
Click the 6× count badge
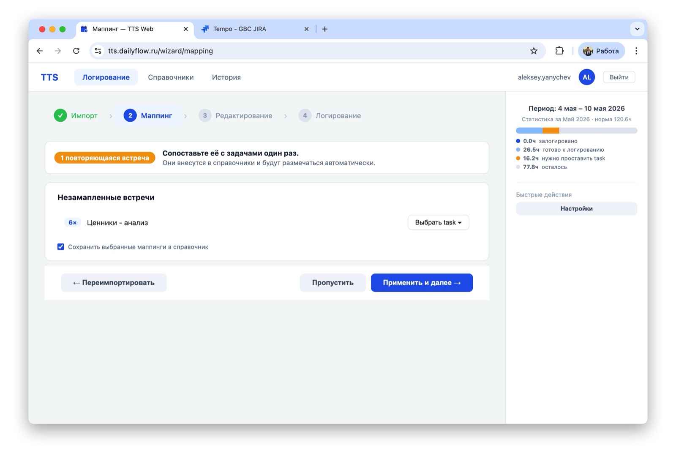point(73,222)
